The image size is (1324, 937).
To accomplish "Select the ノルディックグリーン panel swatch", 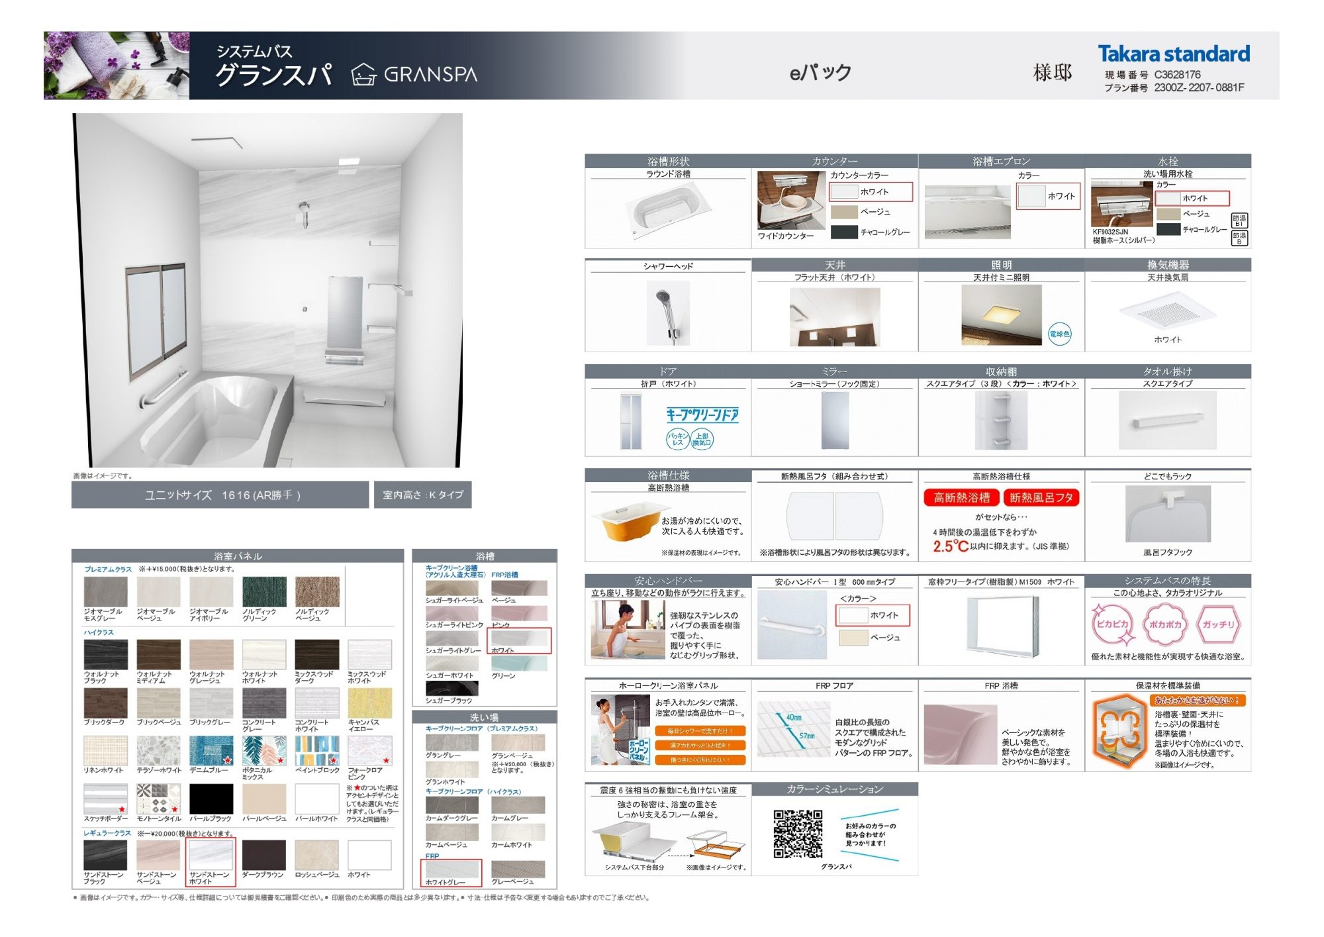I will (x=264, y=592).
